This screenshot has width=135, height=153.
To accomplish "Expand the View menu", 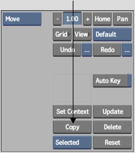I will pyautogui.click(x=82, y=34).
